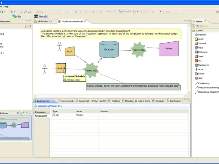Open the Palette note tool dropdown
The width and height of the screenshot is (219, 164).
point(208,26)
